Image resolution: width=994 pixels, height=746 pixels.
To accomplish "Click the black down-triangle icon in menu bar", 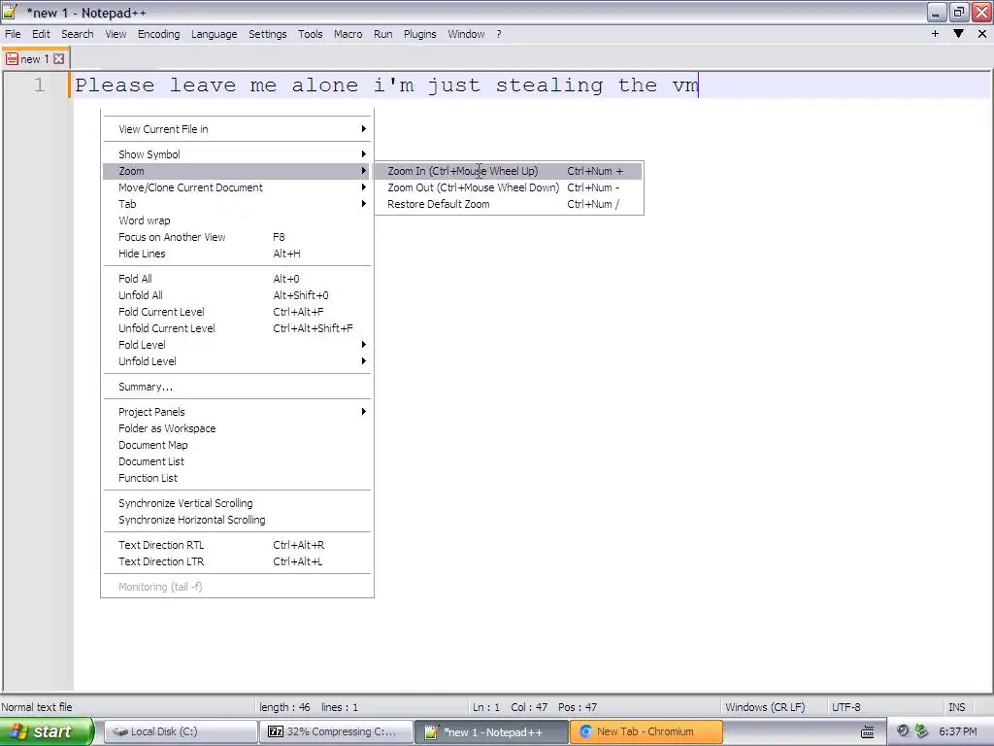I will tap(958, 34).
